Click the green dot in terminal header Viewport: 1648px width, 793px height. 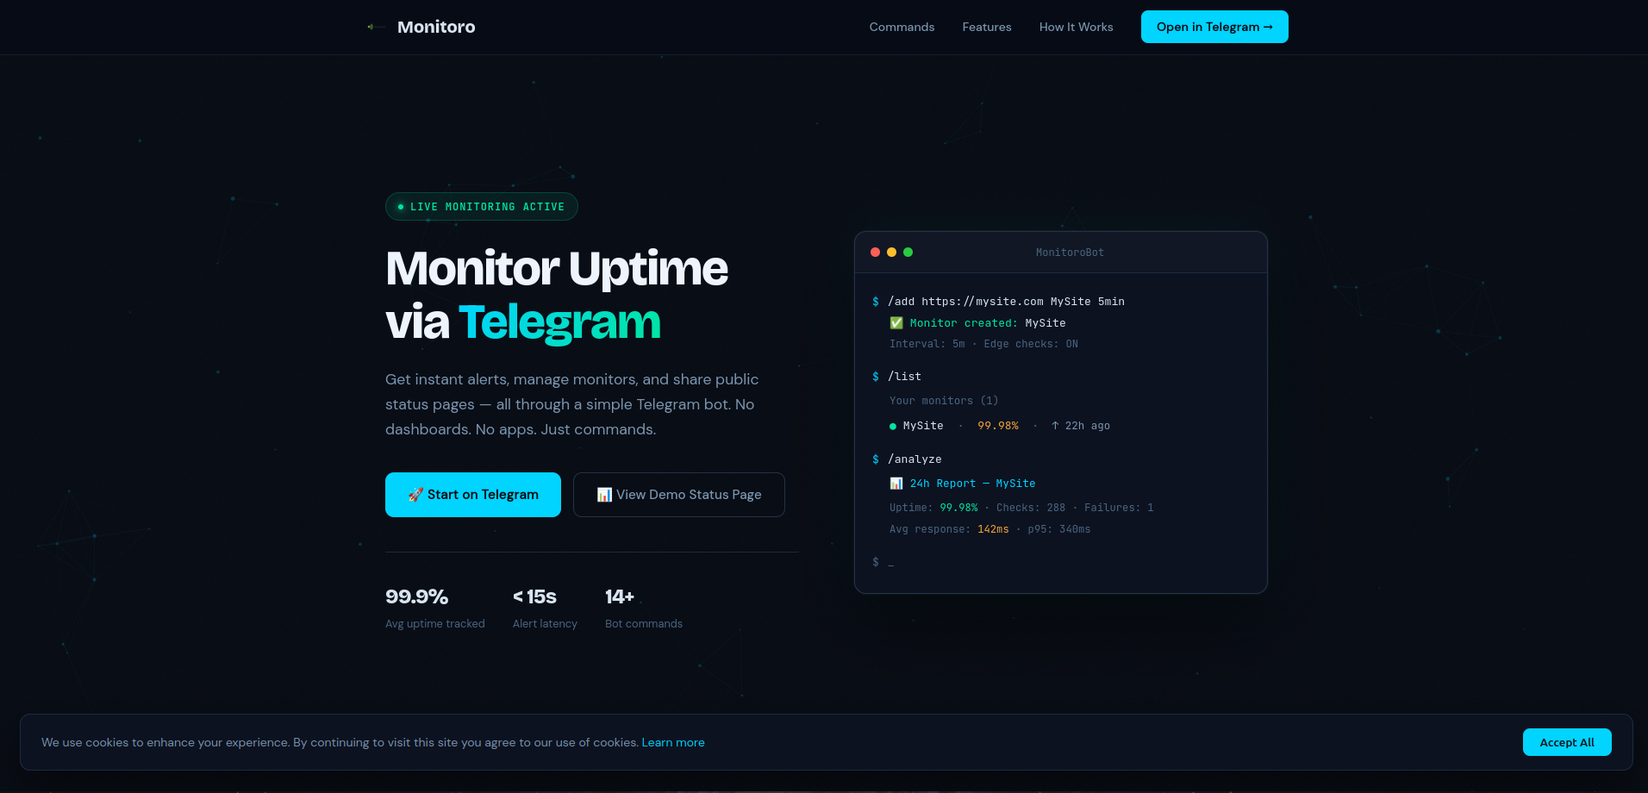click(x=908, y=253)
